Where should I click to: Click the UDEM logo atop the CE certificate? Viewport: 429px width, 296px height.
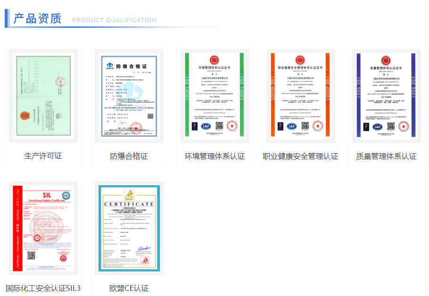pos(129,194)
